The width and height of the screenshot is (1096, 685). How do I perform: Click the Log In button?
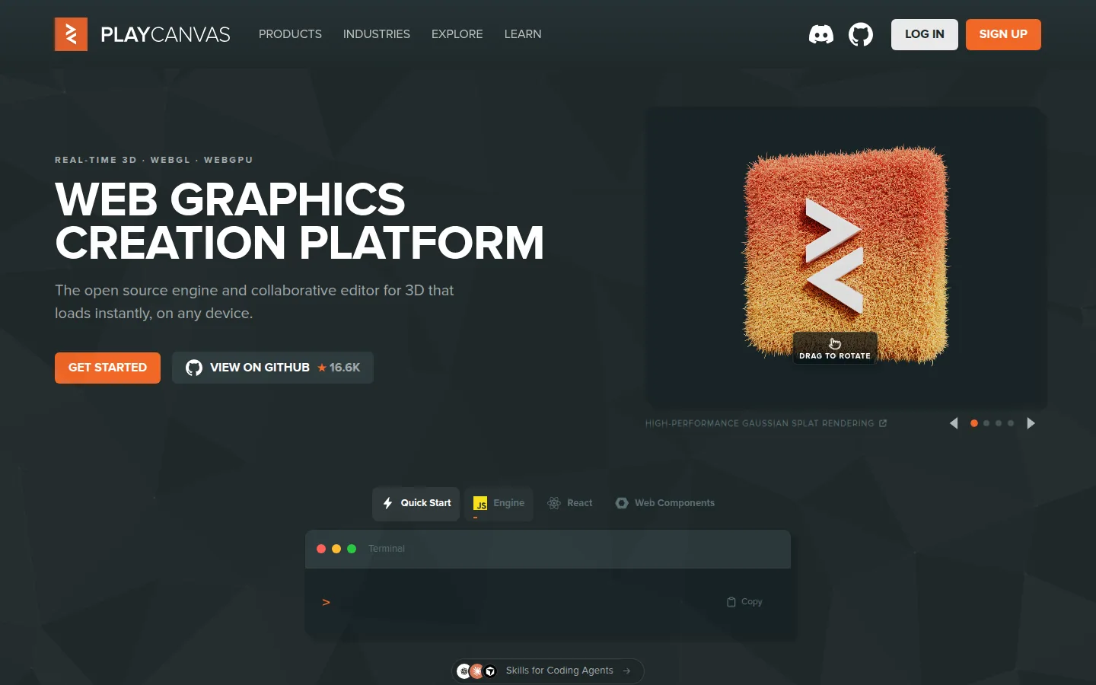point(925,34)
